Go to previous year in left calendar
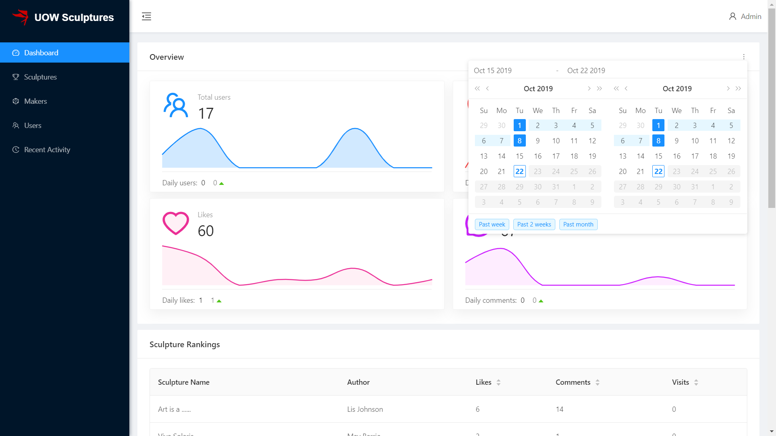The image size is (776, 436). [477, 88]
